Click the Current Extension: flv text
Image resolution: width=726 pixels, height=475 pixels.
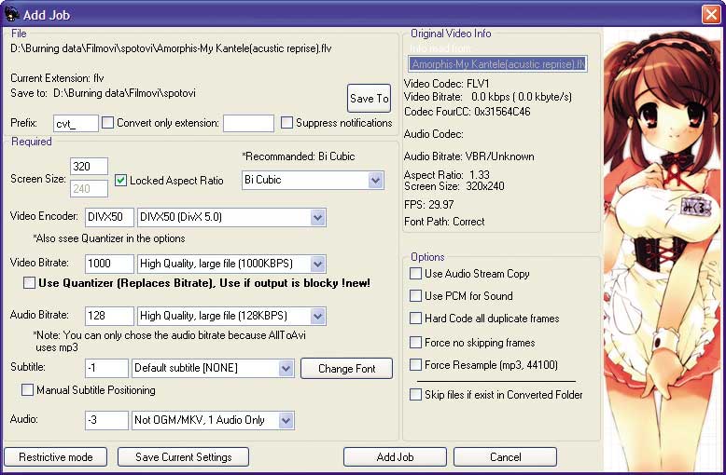click(57, 77)
